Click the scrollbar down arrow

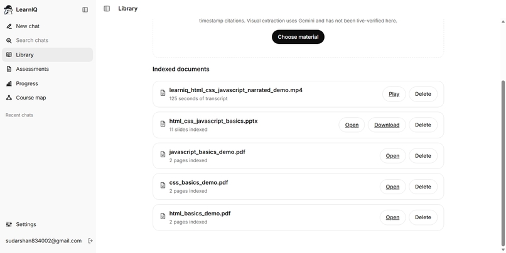pos(503,249)
